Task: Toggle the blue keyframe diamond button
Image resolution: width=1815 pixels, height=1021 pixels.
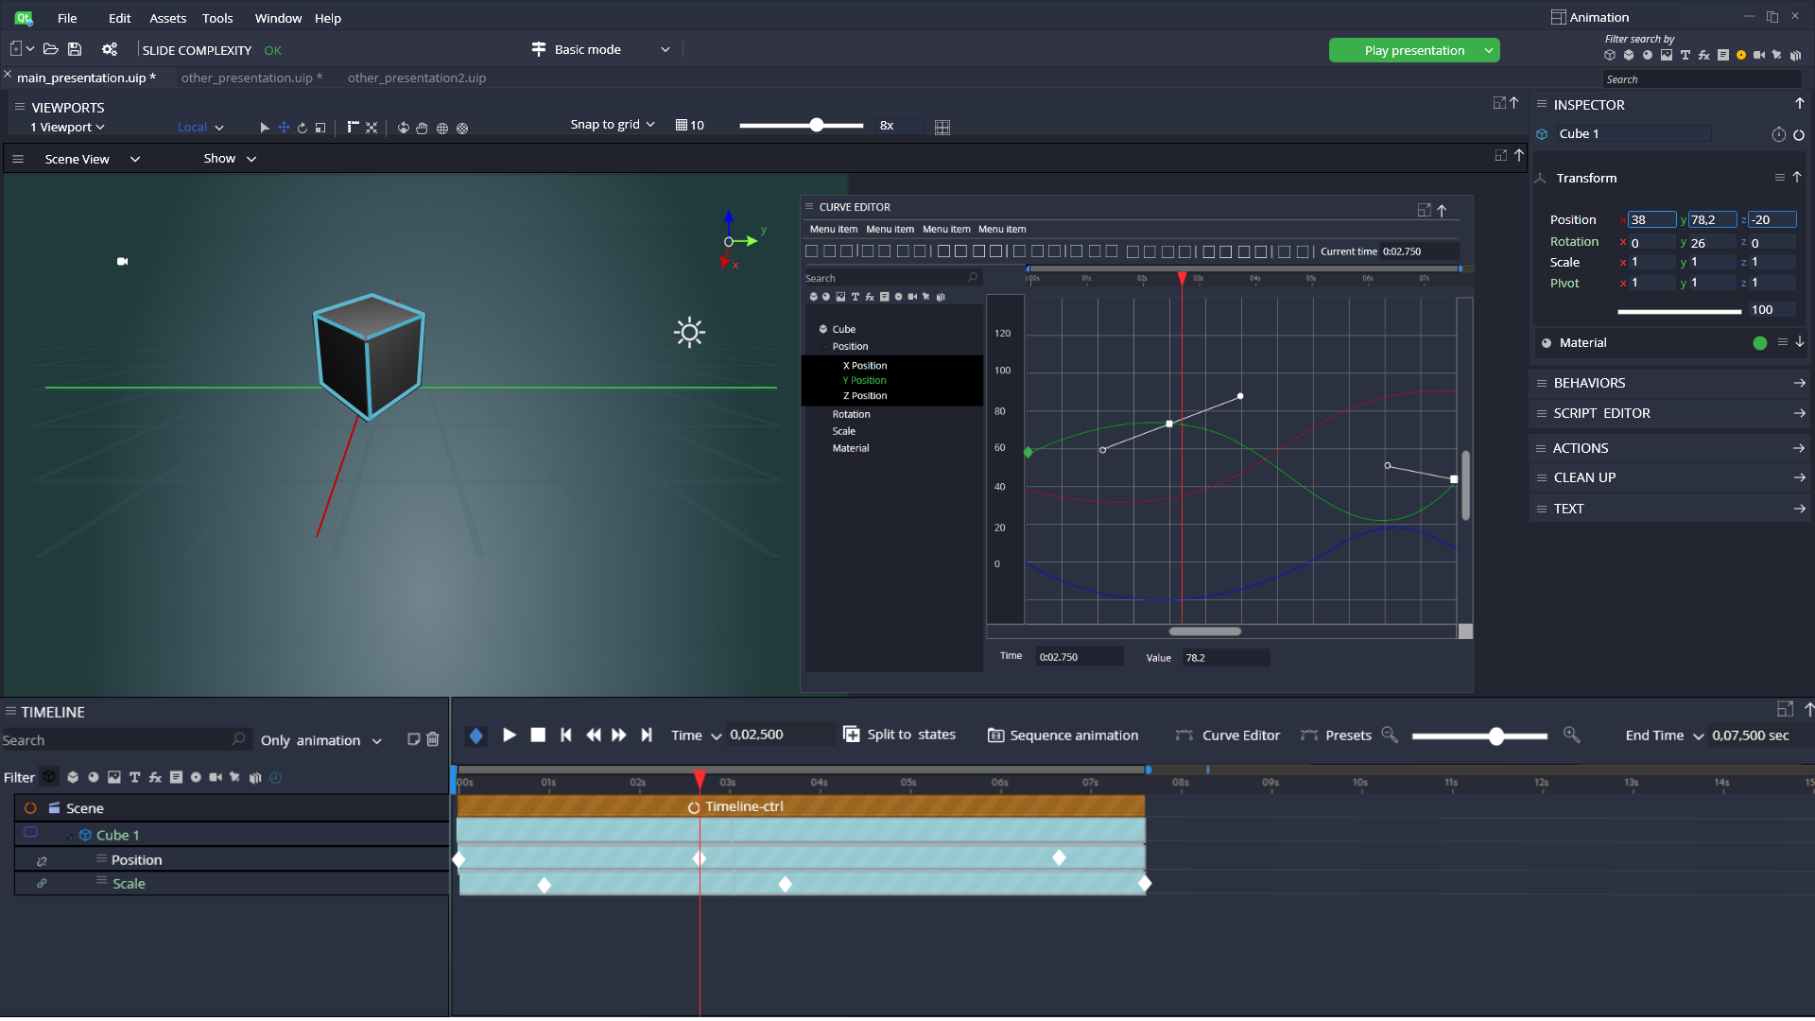Action: (x=476, y=735)
